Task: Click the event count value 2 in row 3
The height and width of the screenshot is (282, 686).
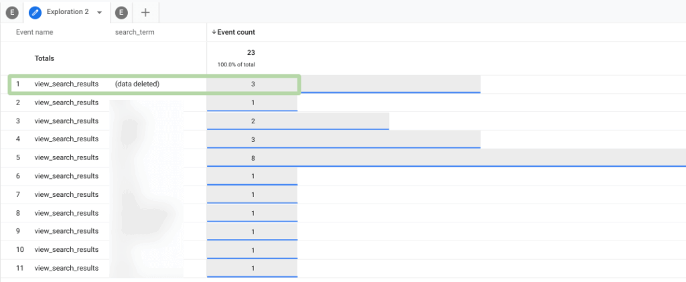Action: [253, 121]
